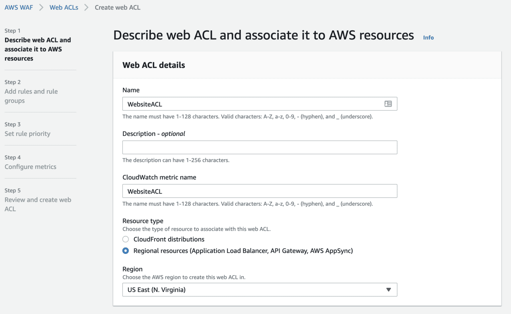Click the Description optional text box

tap(259, 147)
